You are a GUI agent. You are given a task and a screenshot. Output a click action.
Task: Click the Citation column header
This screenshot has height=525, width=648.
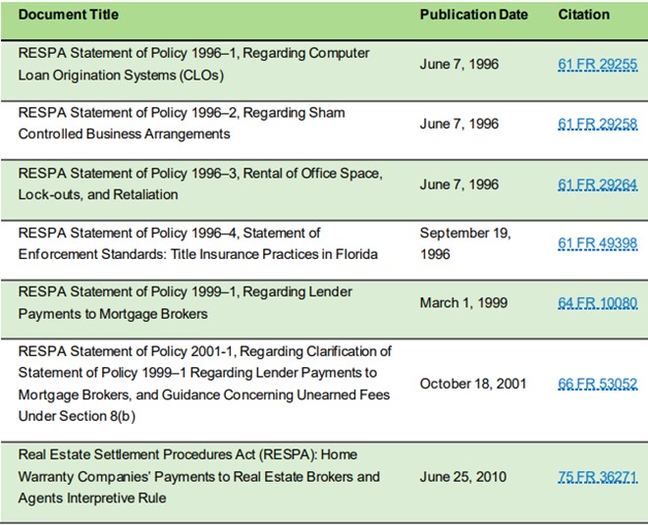(x=583, y=15)
